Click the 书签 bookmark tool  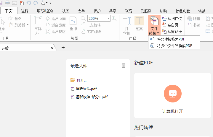point(194,25)
